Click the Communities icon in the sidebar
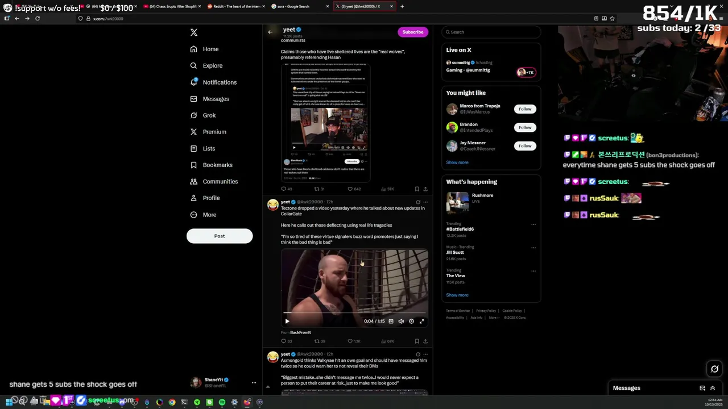Viewport: 728px width, 409px height. pos(193,181)
